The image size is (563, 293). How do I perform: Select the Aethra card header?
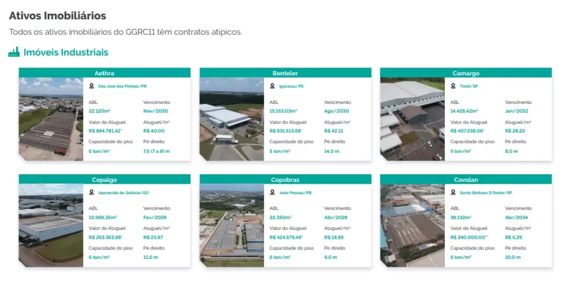[104, 73]
